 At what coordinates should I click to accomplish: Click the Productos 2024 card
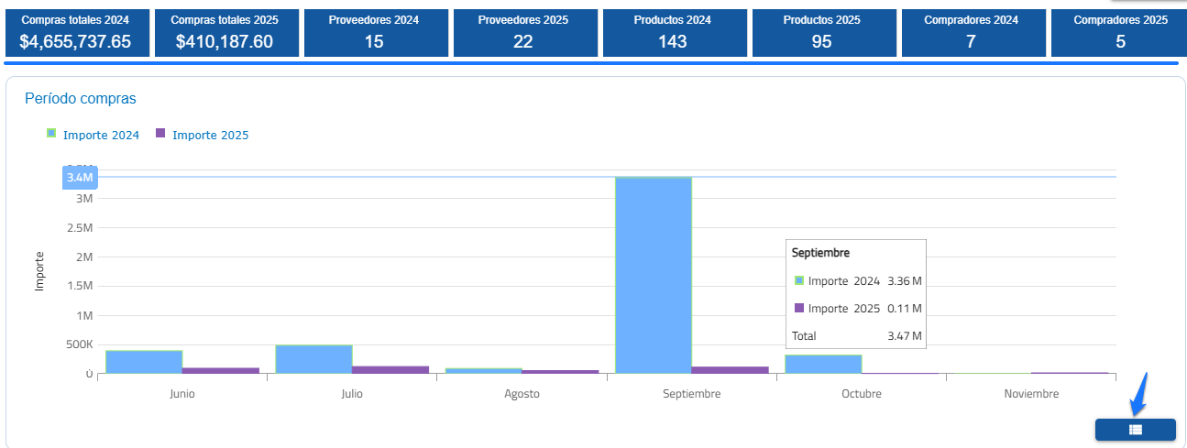click(x=673, y=33)
